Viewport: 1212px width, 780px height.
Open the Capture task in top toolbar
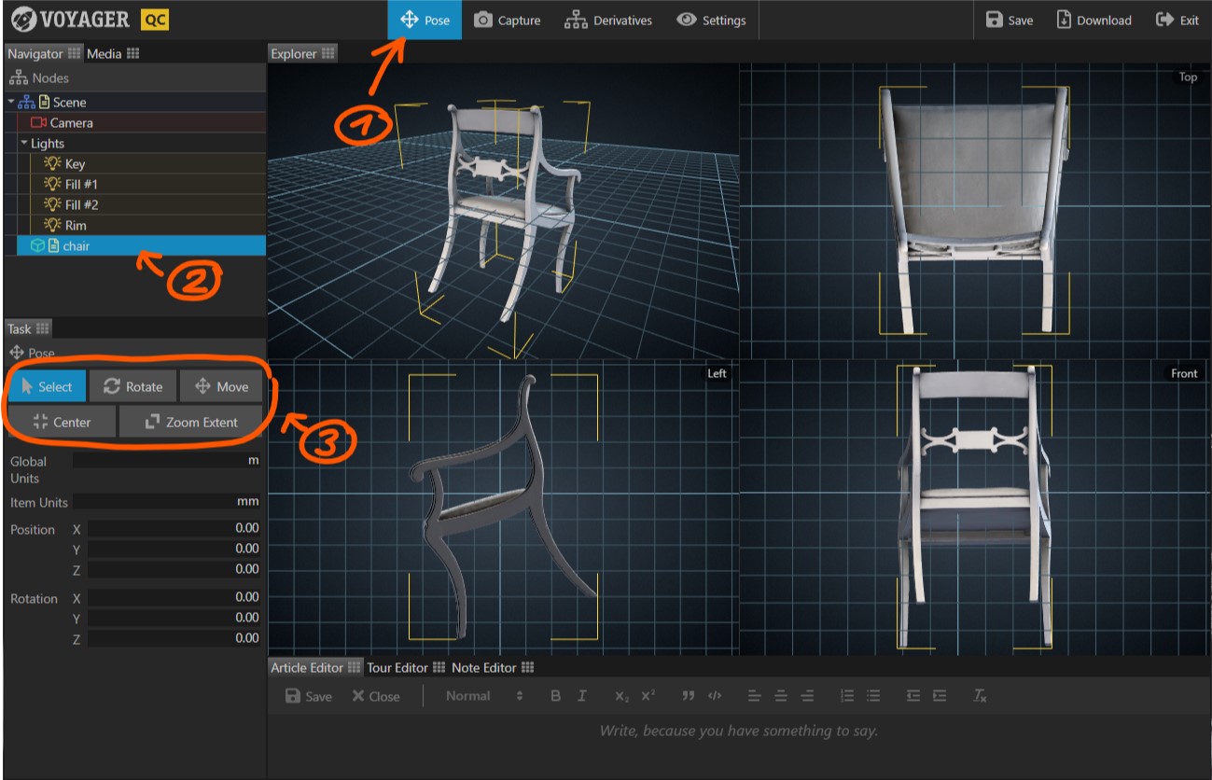[x=507, y=21]
